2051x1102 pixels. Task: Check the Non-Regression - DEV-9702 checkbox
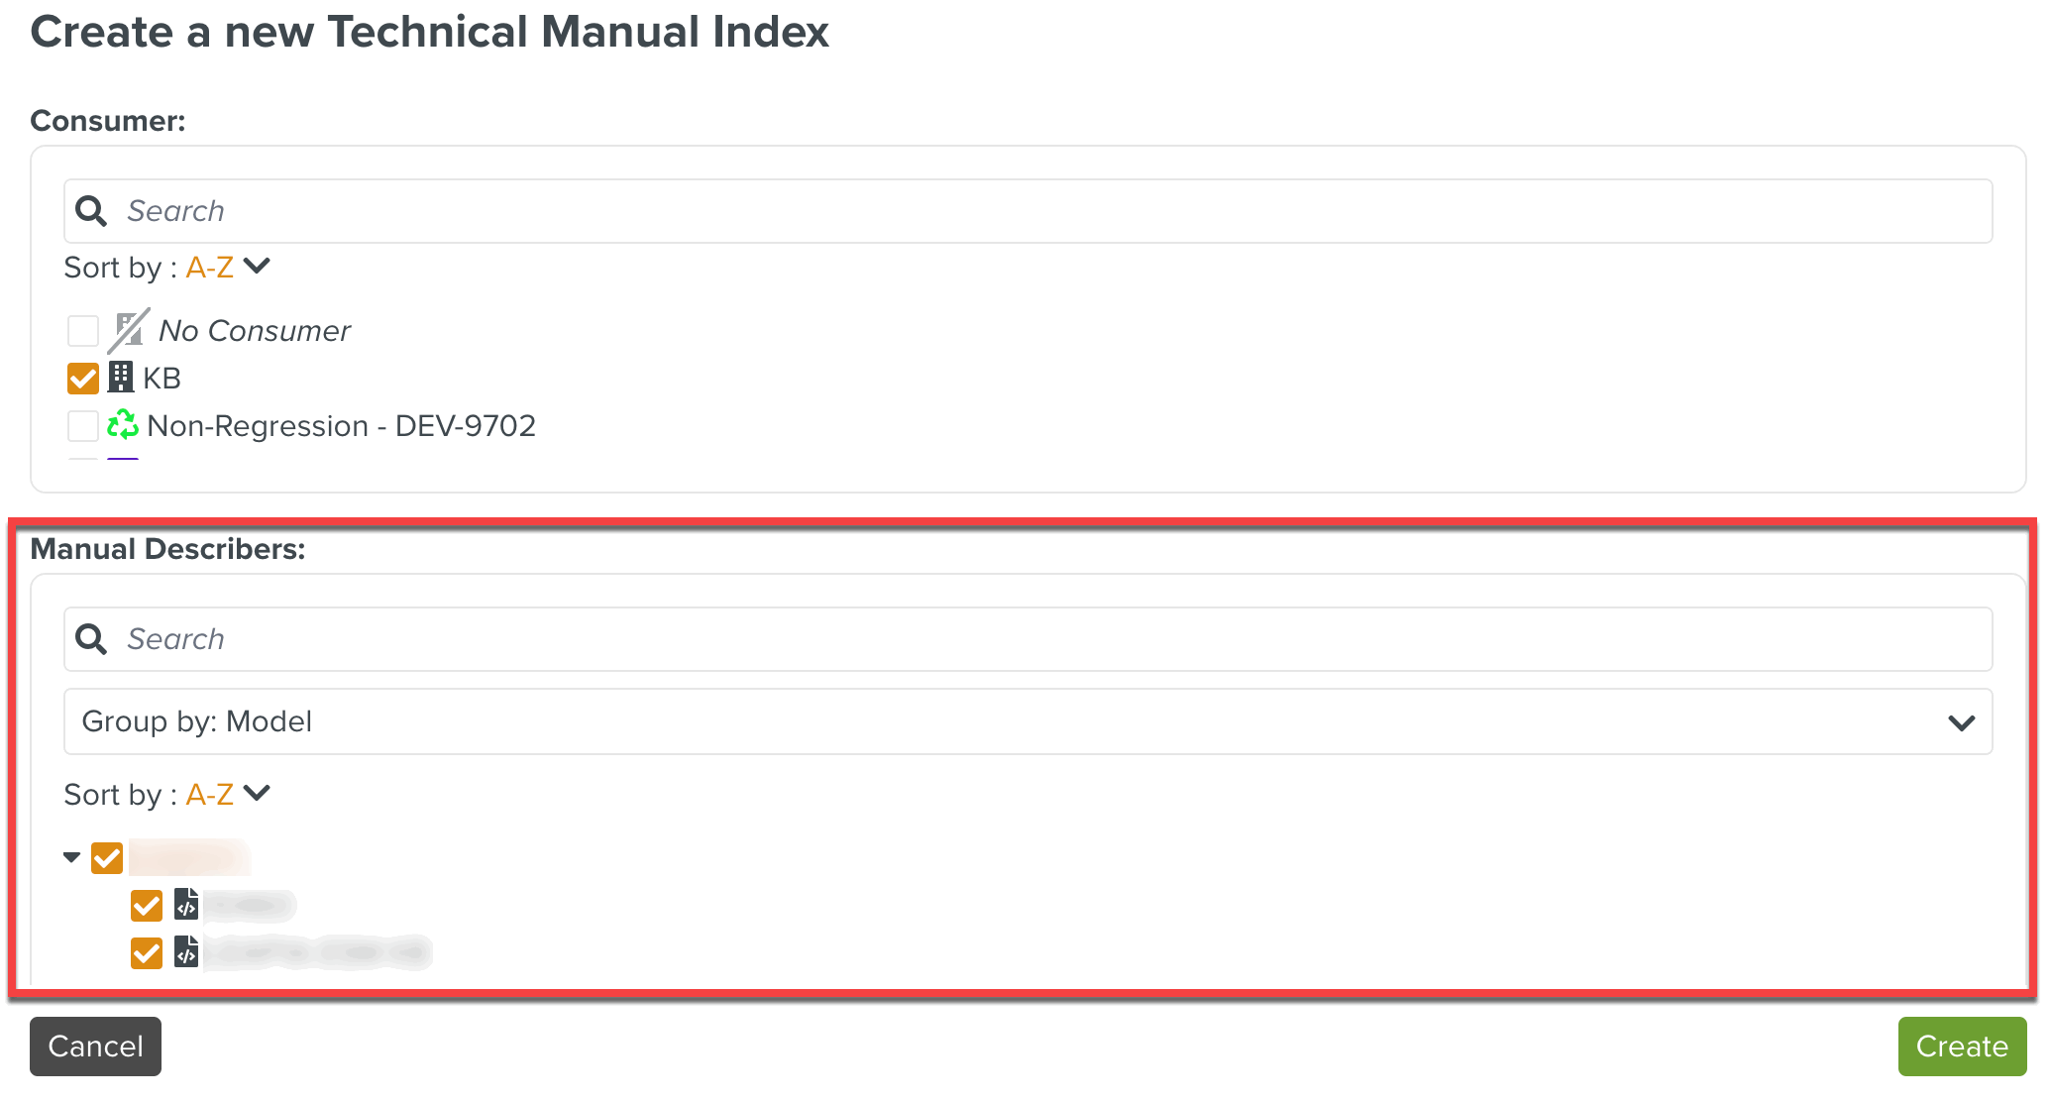coord(83,425)
